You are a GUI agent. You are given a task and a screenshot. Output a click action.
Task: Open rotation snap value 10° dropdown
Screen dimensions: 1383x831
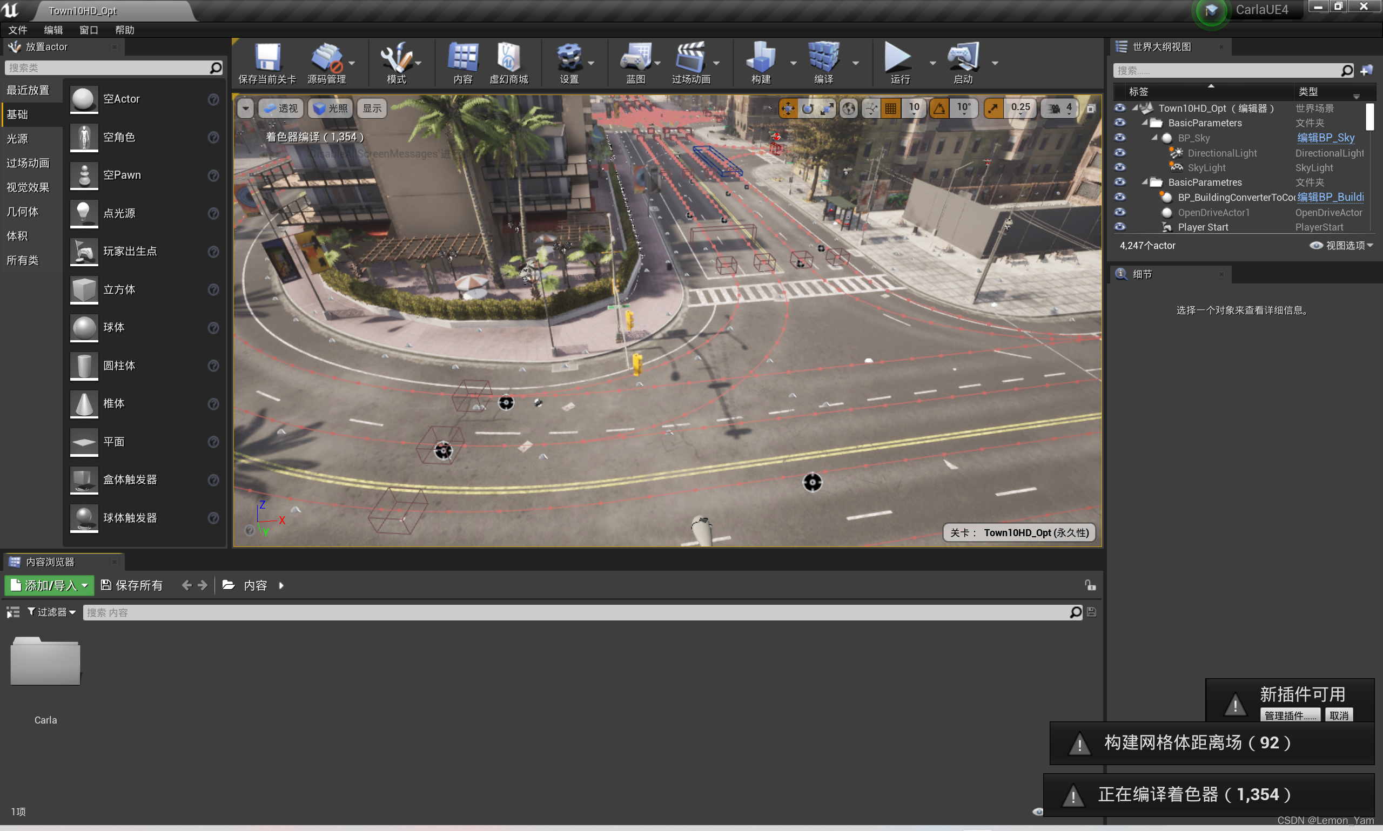tap(963, 108)
